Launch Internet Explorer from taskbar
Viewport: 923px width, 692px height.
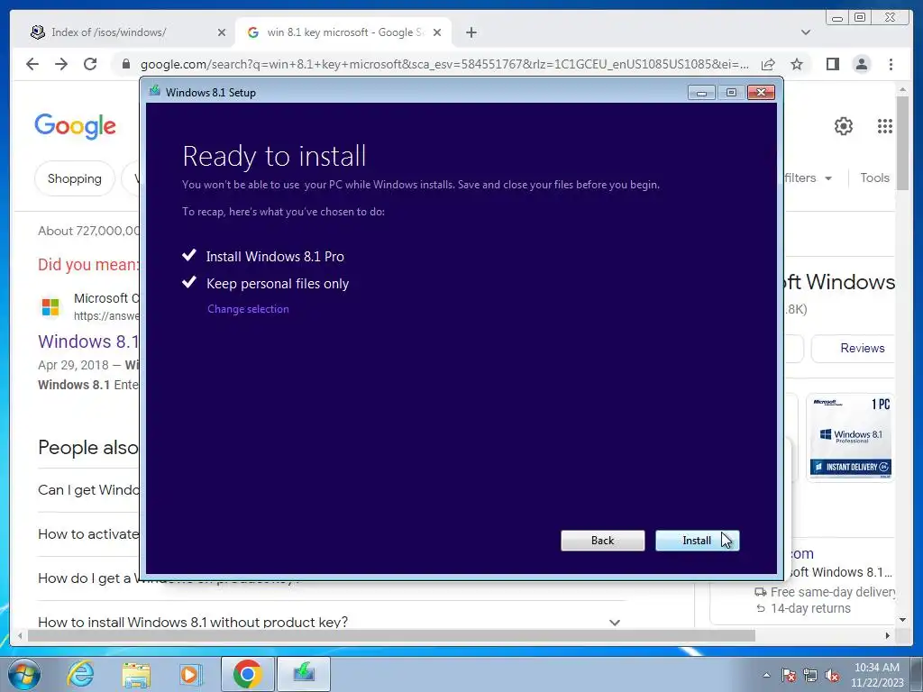coord(80,674)
